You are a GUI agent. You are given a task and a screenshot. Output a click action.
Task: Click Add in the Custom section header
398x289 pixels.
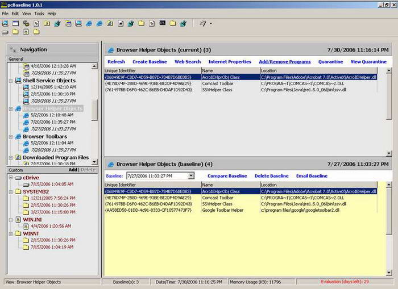(x=73, y=170)
